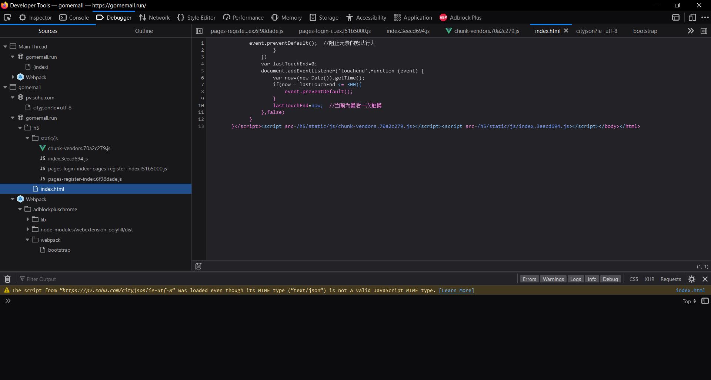
Task: Close the split console
Action: click(705, 279)
